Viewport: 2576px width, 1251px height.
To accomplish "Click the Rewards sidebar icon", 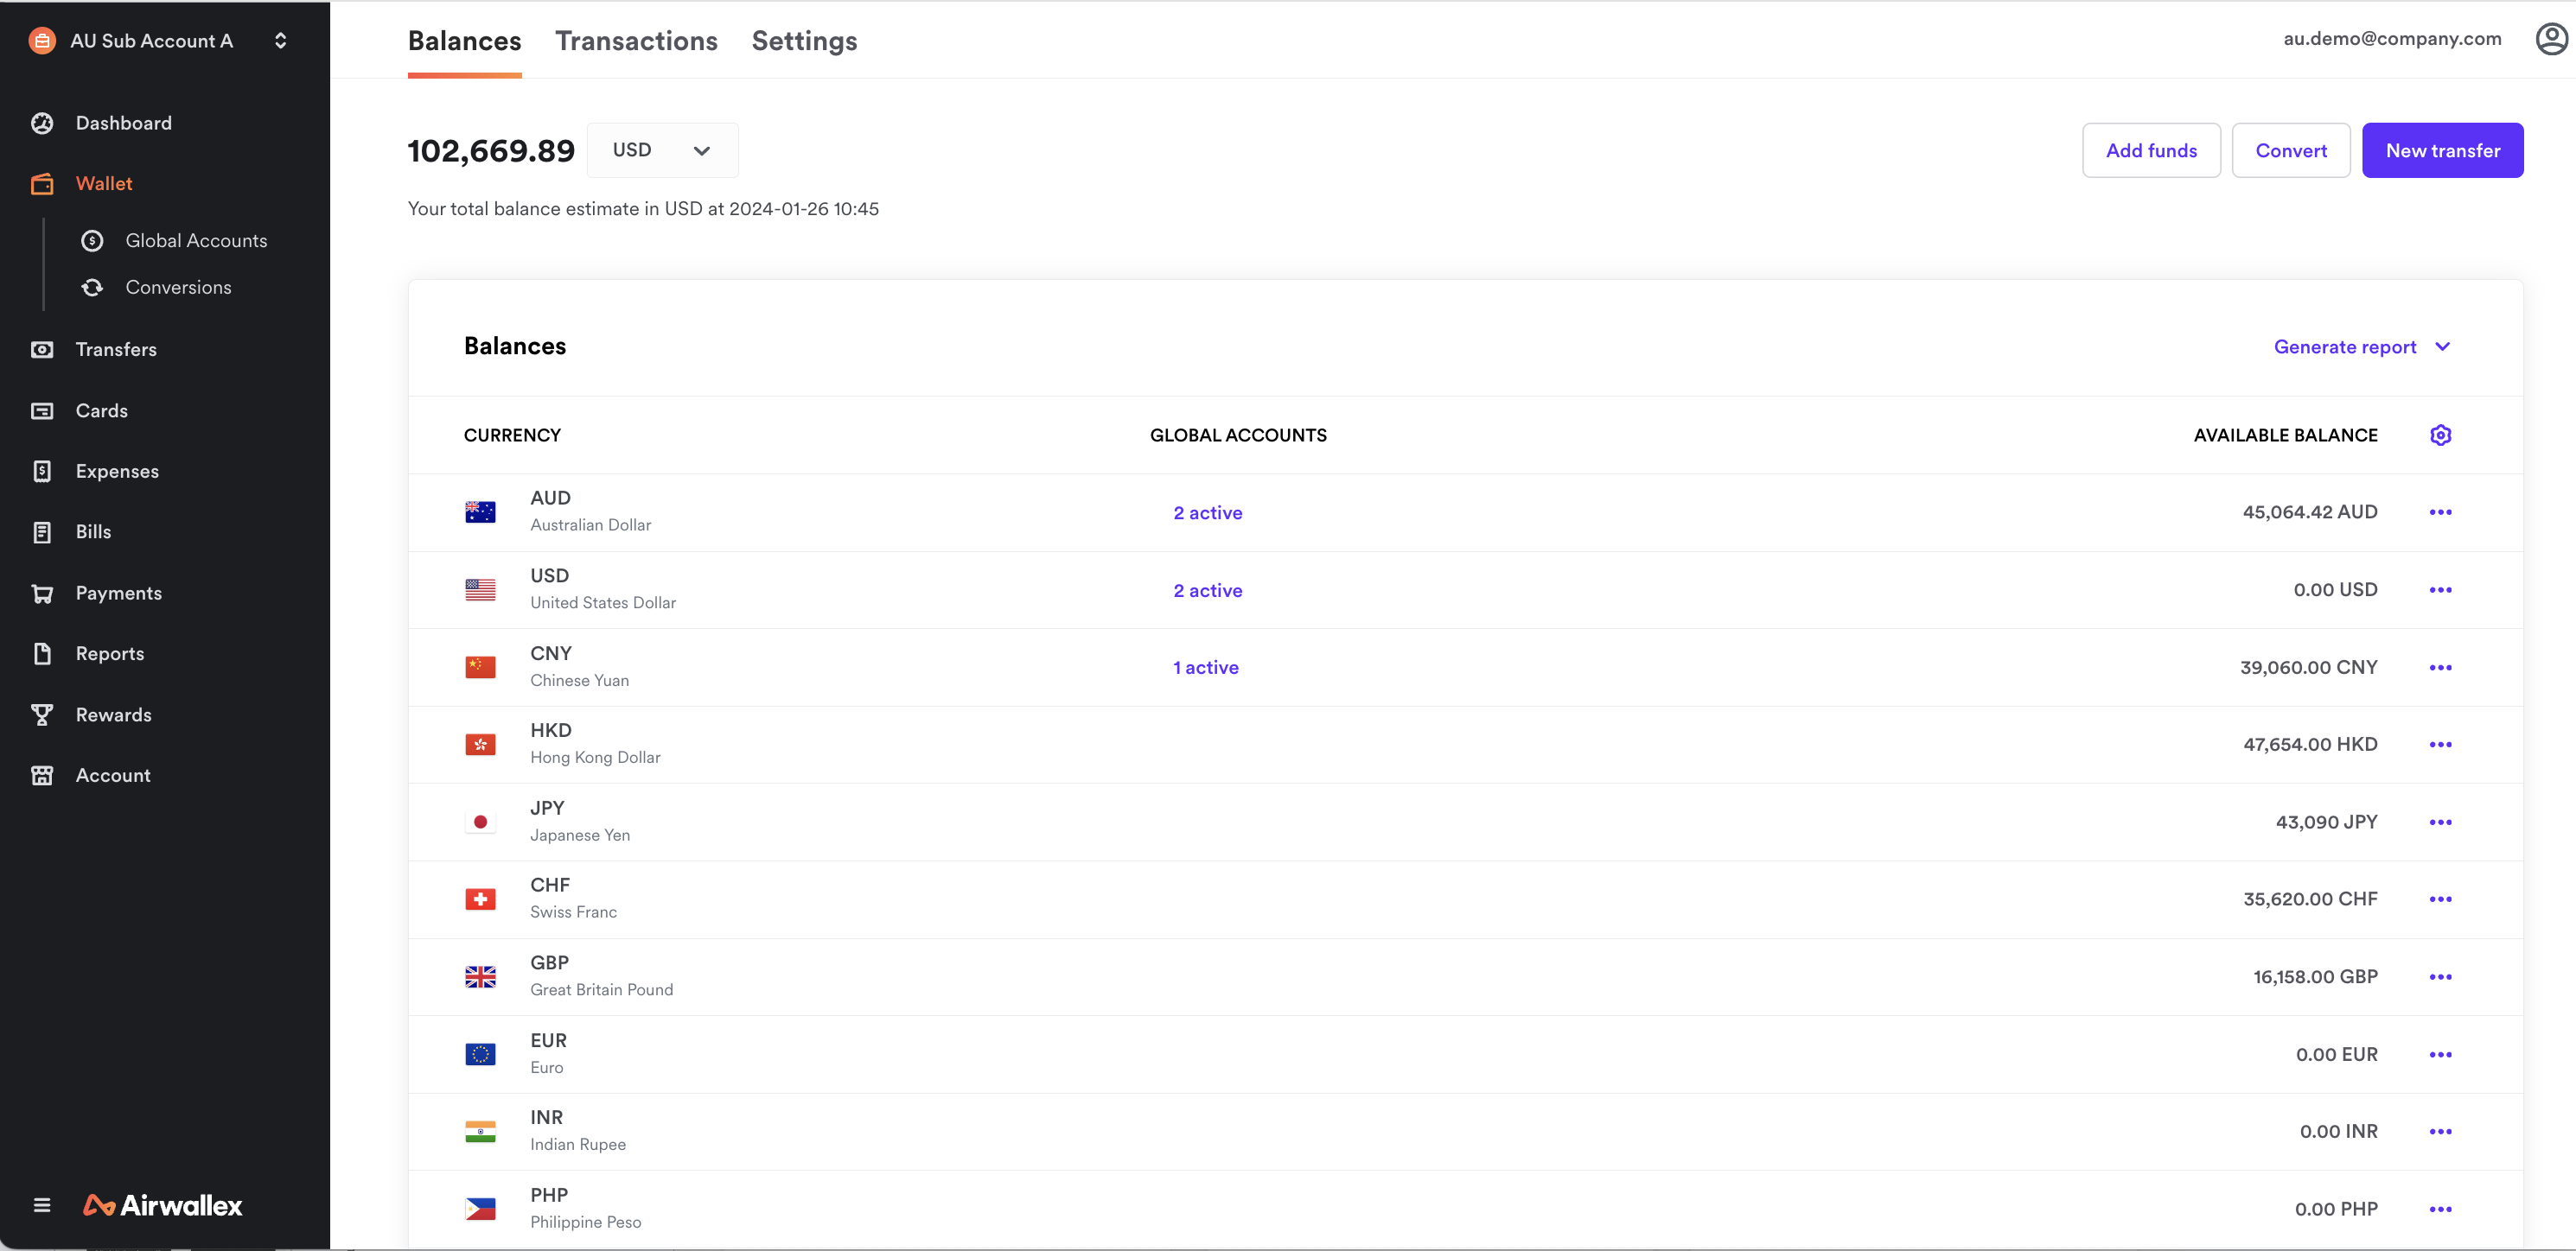I will click(44, 714).
